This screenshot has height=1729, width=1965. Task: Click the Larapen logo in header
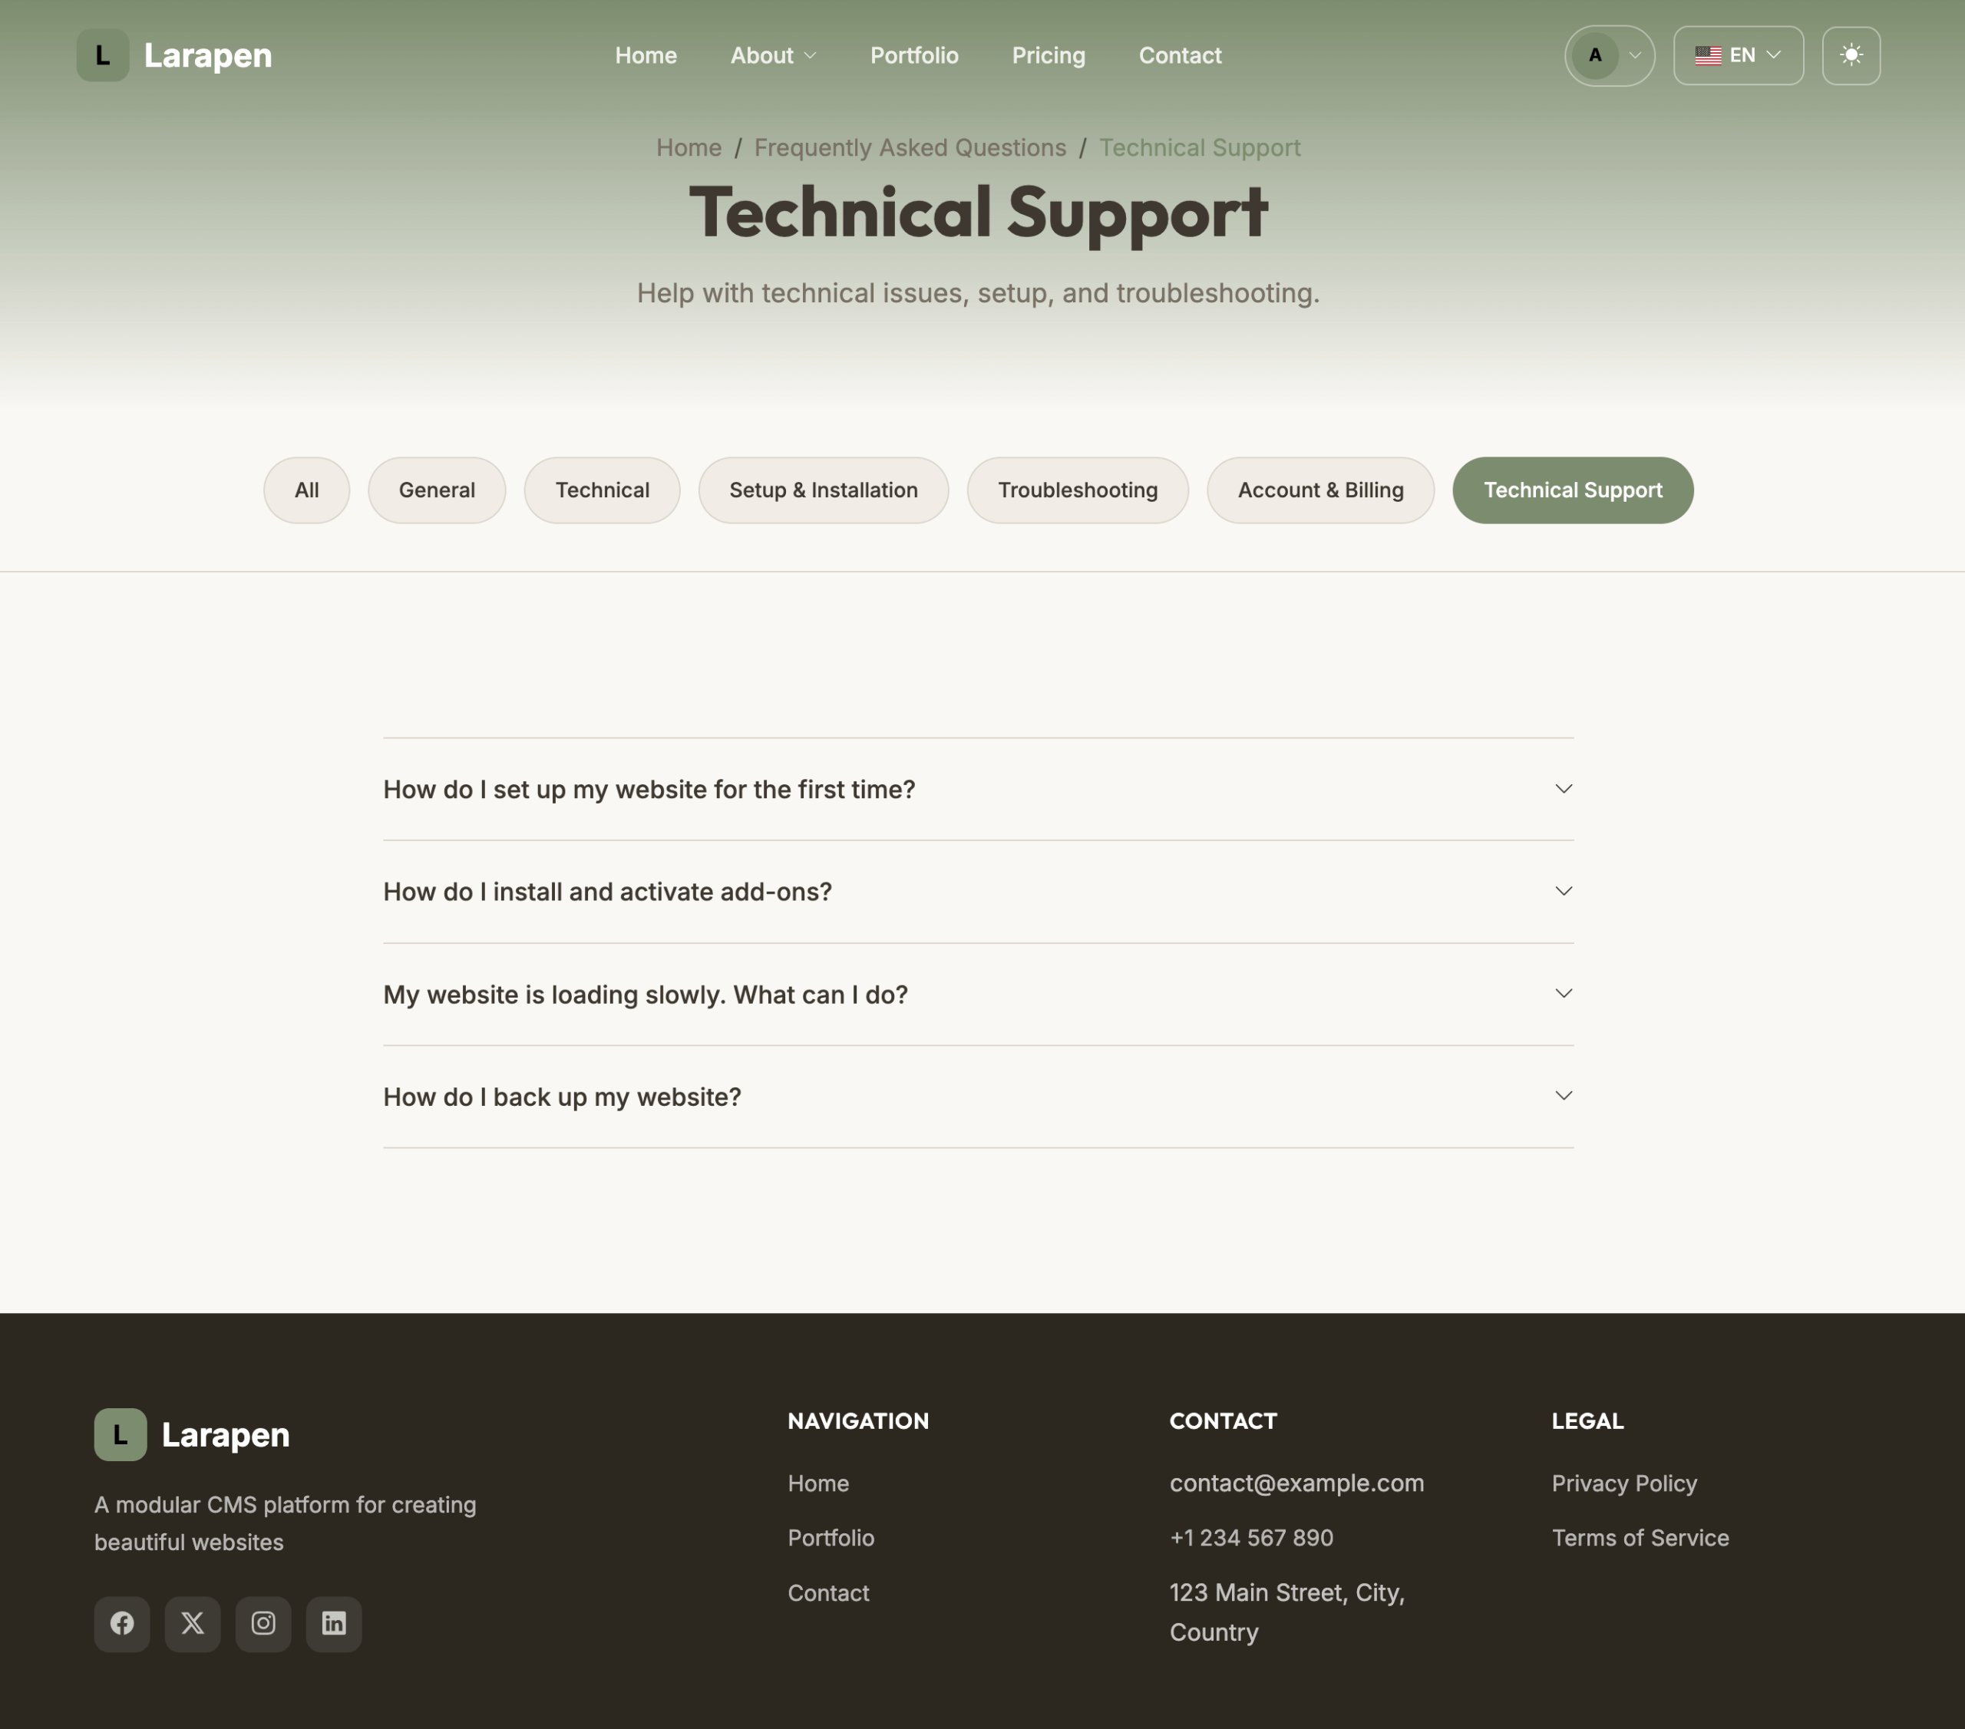point(174,56)
